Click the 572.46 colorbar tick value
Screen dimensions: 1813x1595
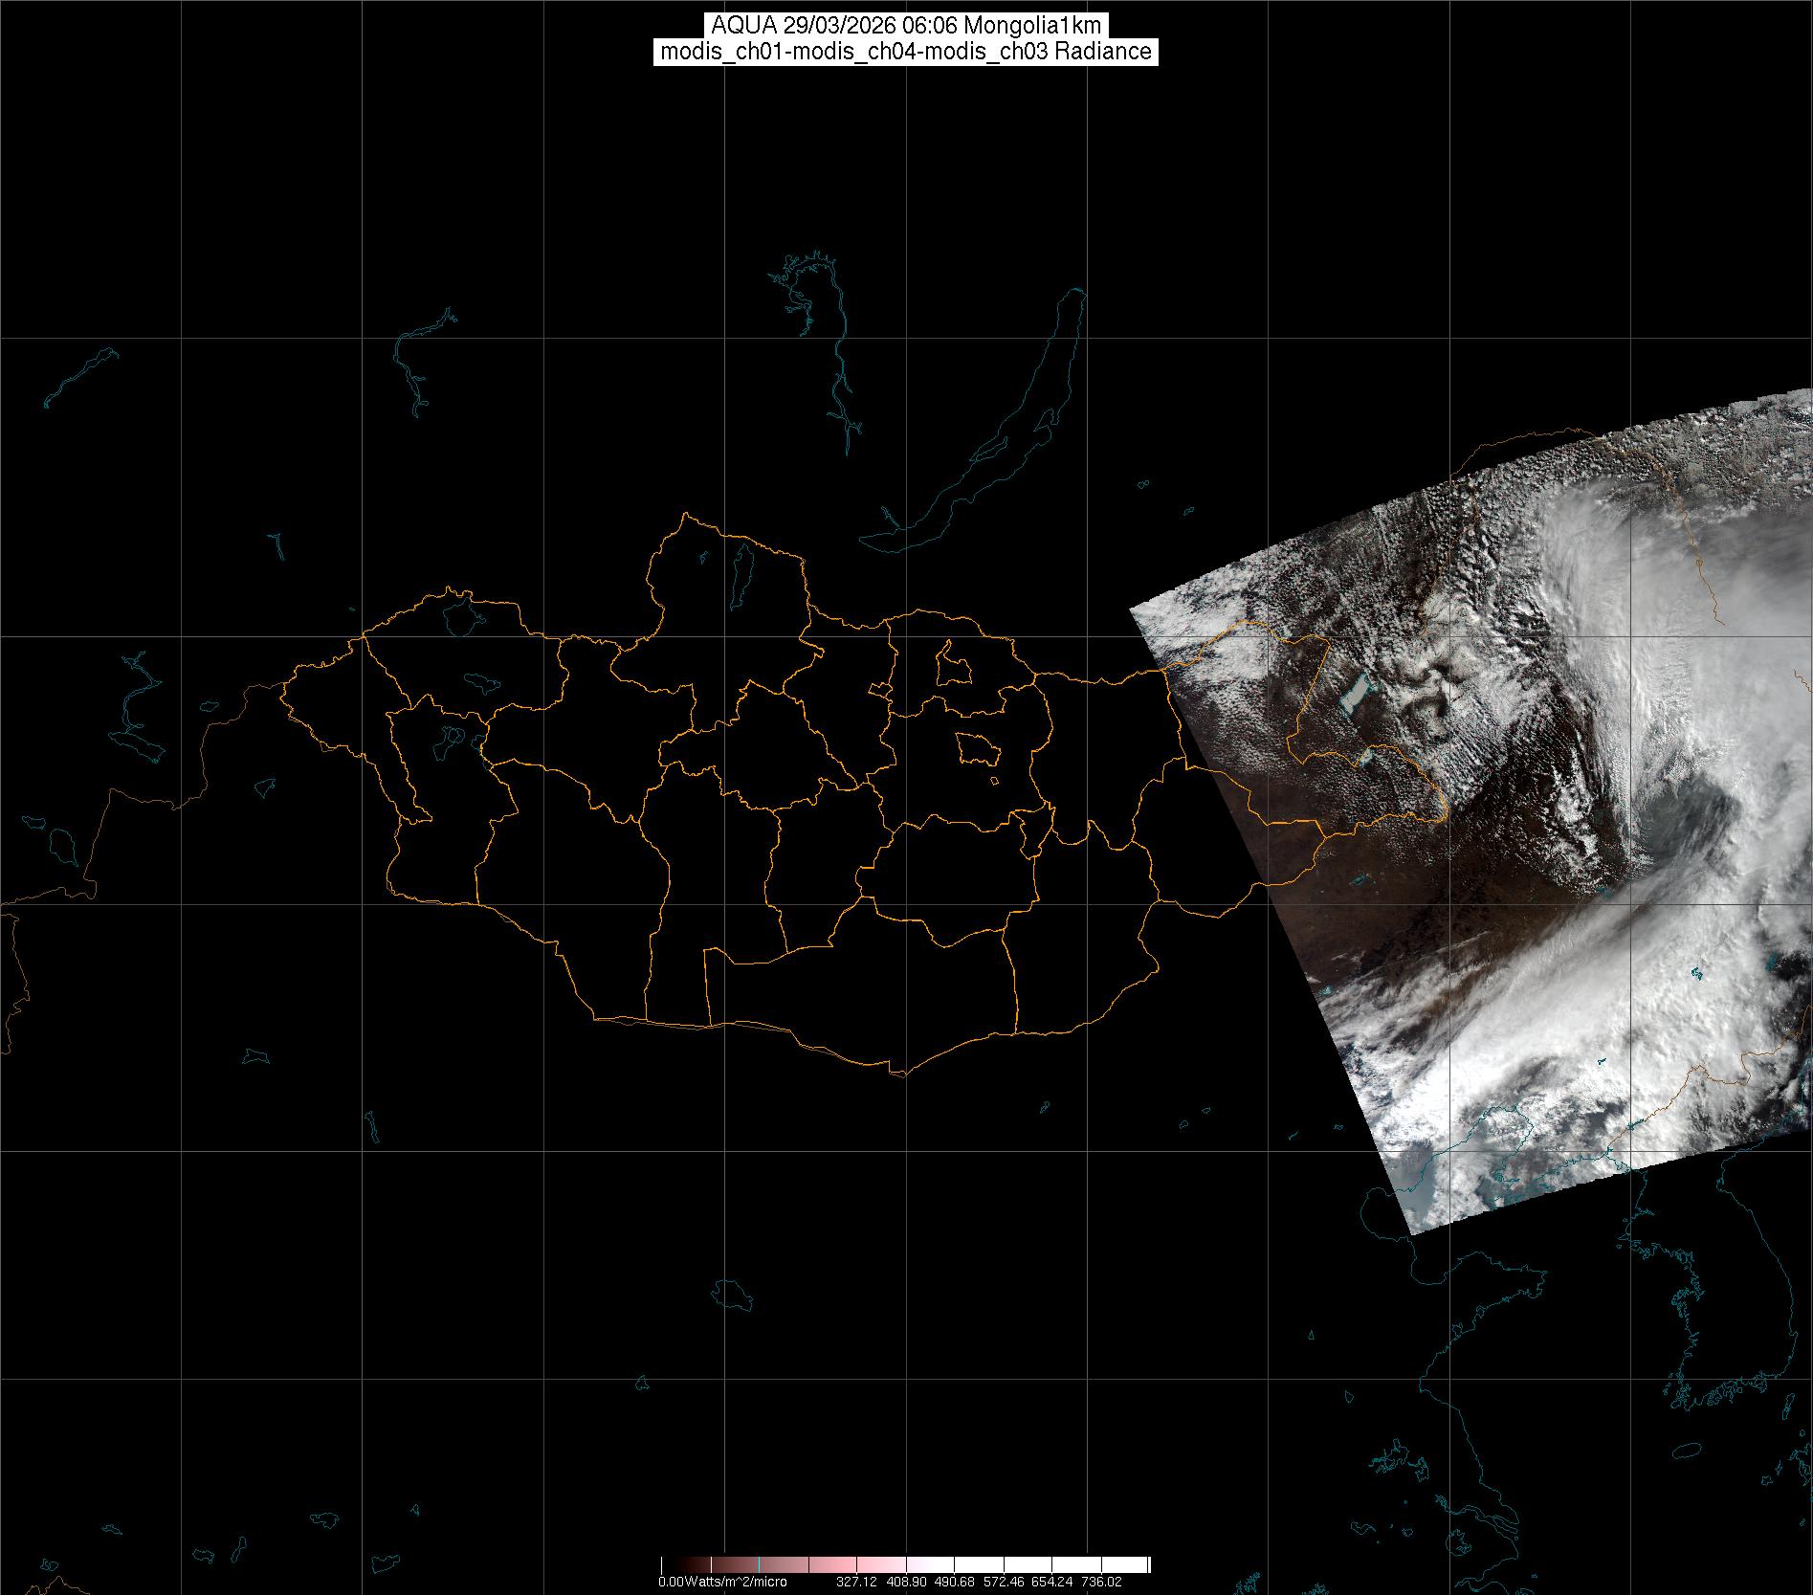(1002, 1582)
